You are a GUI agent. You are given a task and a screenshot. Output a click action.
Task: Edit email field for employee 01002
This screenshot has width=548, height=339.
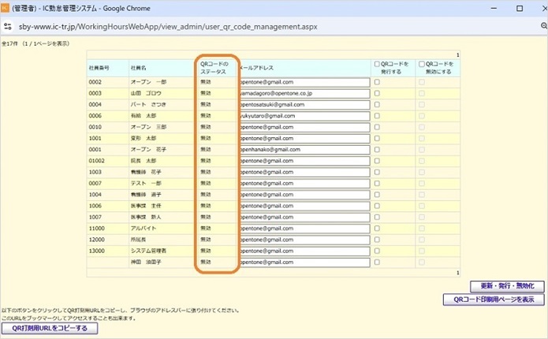[304, 161]
